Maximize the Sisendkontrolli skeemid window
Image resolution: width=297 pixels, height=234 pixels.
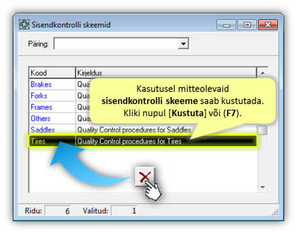(247, 25)
